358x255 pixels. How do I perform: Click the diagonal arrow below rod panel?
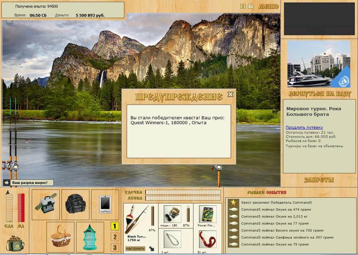pos(151,248)
